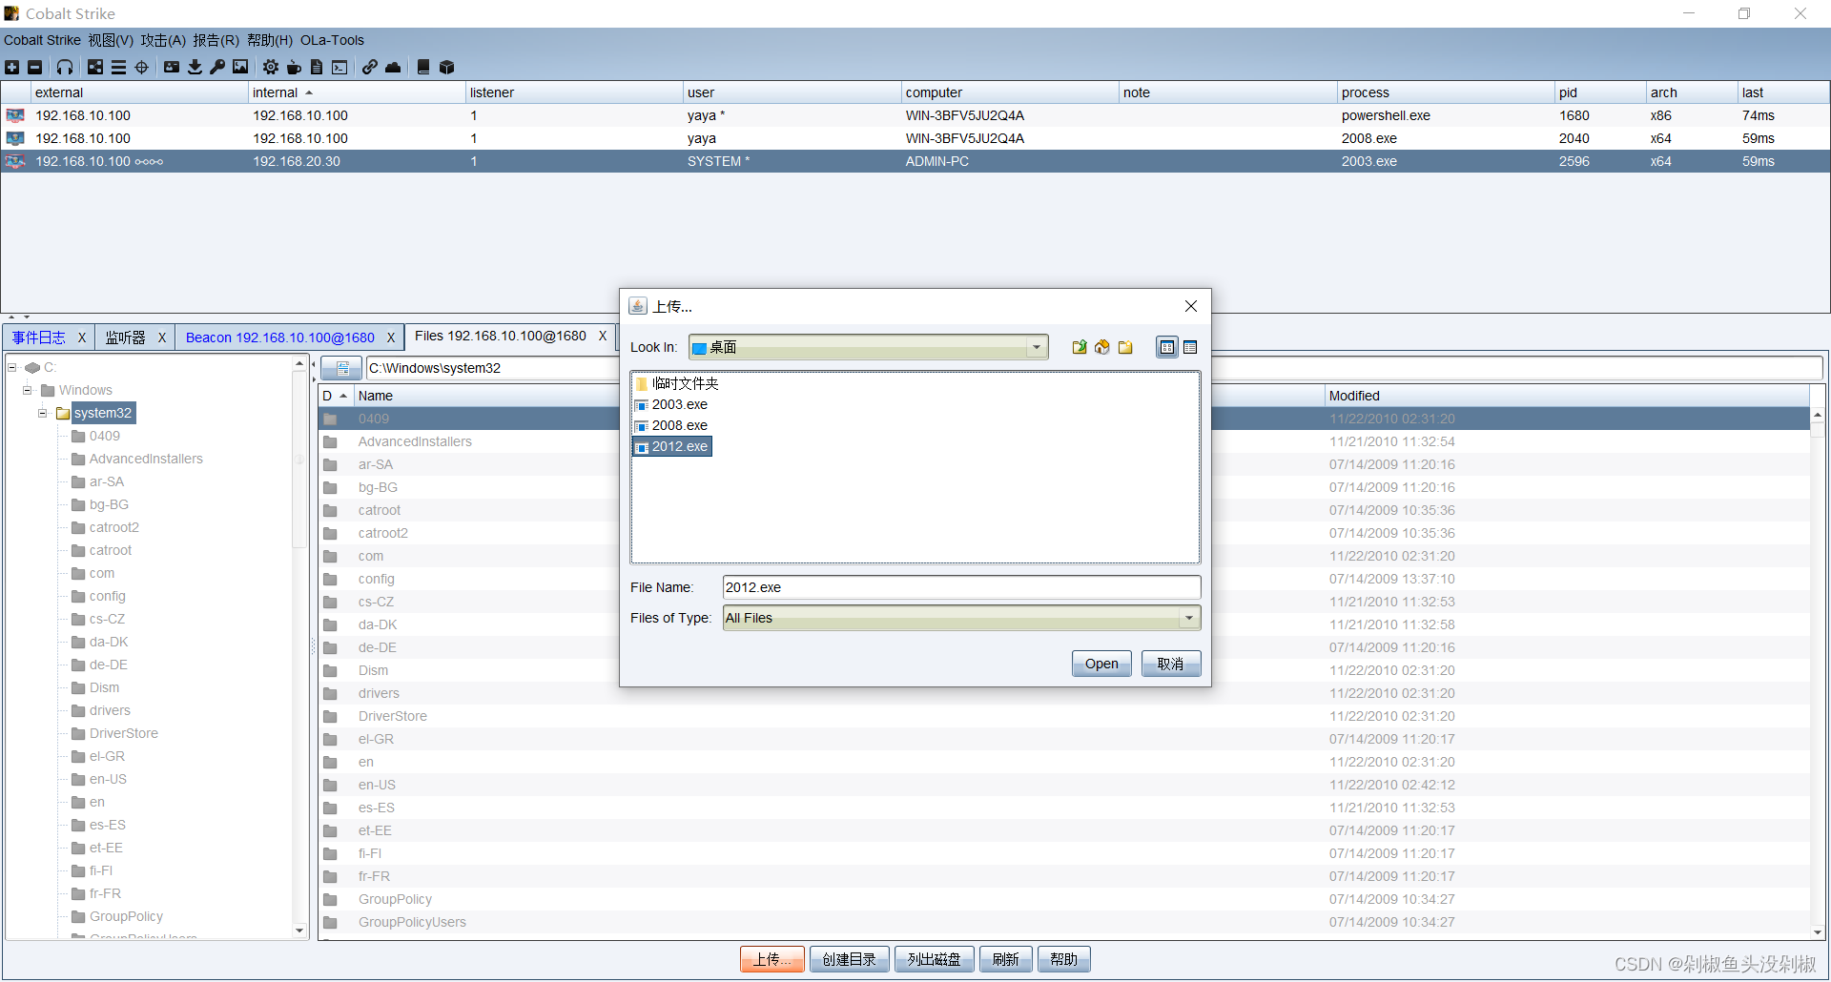Click the 上传... upload button

point(772,959)
